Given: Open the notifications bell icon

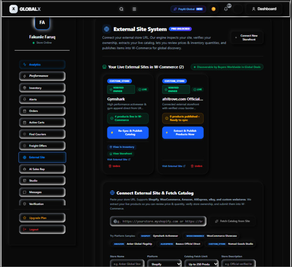Looking at the screenshot, I should [226, 9].
